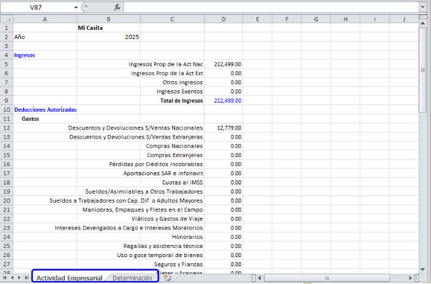This screenshot has height=284, width=431.
Task: Click the Año label cell
Action: pyautogui.click(x=45, y=37)
